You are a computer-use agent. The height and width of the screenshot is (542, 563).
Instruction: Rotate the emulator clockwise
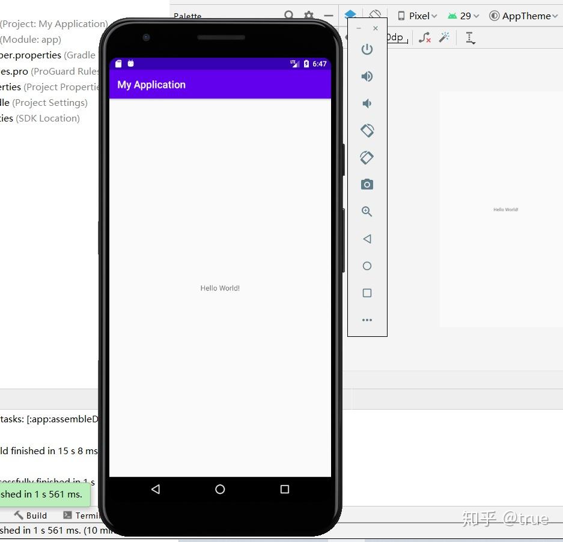367,158
